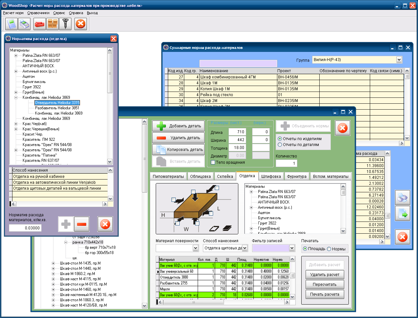Open the calculator tool in main toolbar

tap(12, 24)
